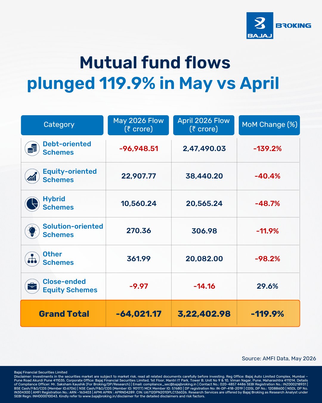Click the hierarchy icon for Other Schemes
This screenshot has width=322, height=403.
pyautogui.click(x=32, y=259)
